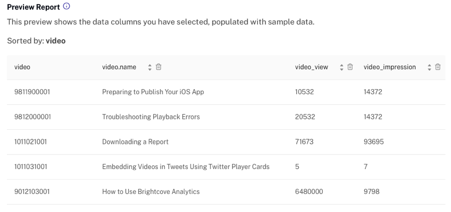Screen dimensions: 451x212
Task: Sort by video_view using sort arrows
Action: 341,67
